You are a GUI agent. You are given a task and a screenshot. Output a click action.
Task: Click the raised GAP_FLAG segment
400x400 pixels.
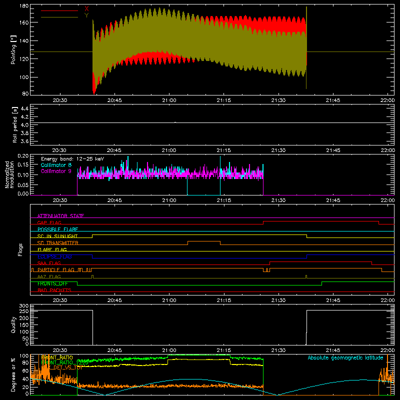point(321,221)
